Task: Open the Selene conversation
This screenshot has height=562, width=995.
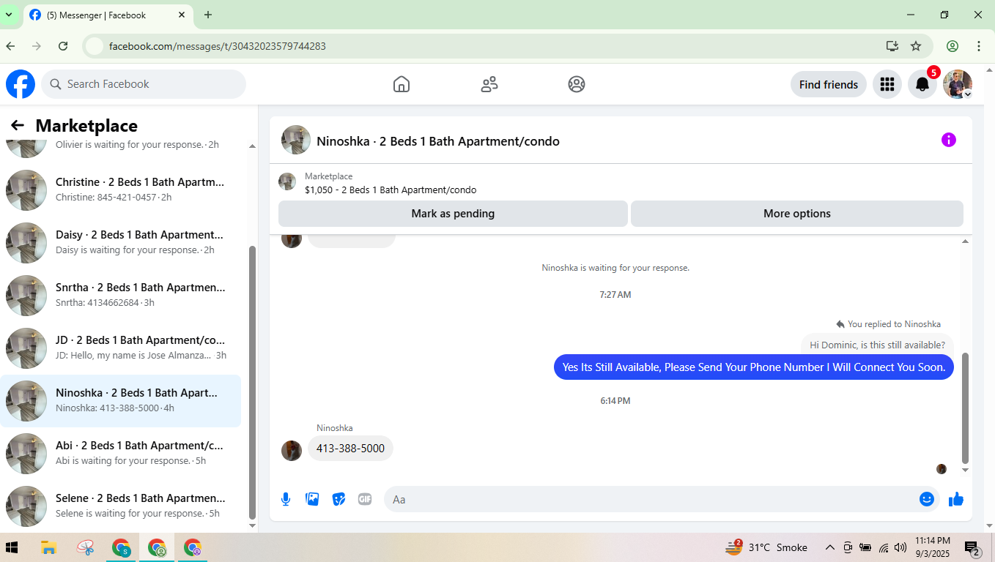Action: coord(121,506)
